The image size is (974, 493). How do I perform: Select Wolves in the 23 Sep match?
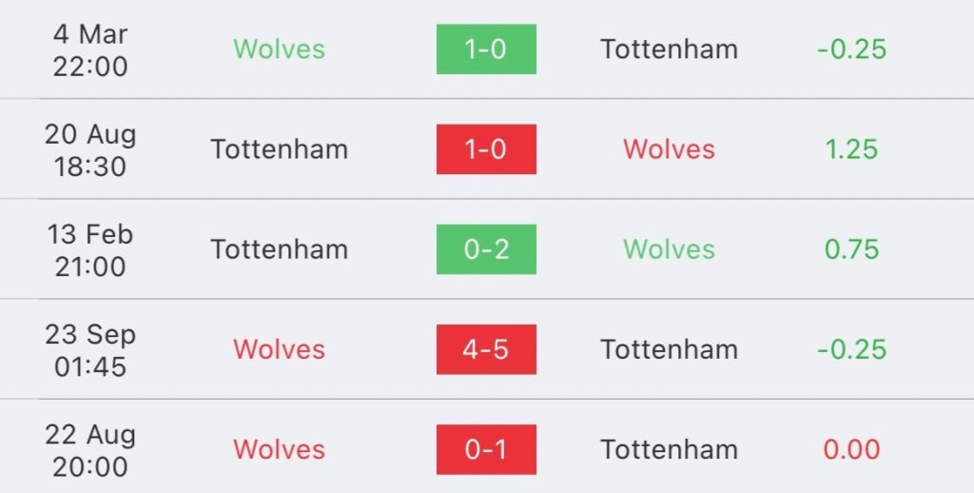tap(280, 349)
